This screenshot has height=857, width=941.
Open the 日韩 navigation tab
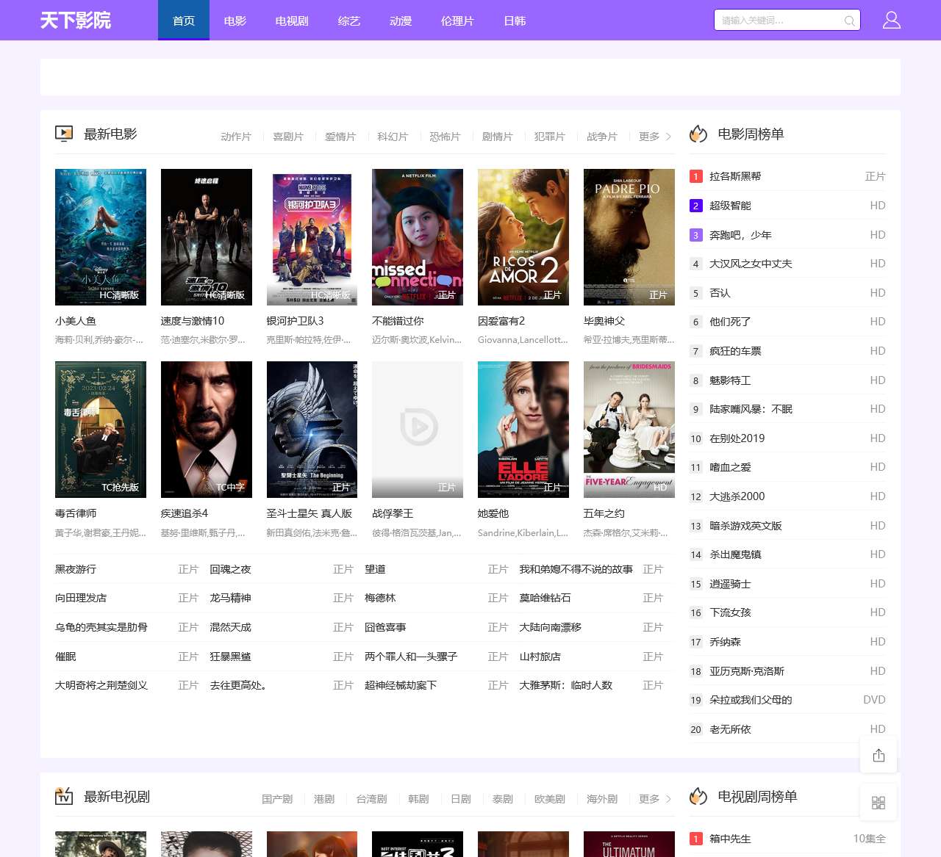point(515,21)
